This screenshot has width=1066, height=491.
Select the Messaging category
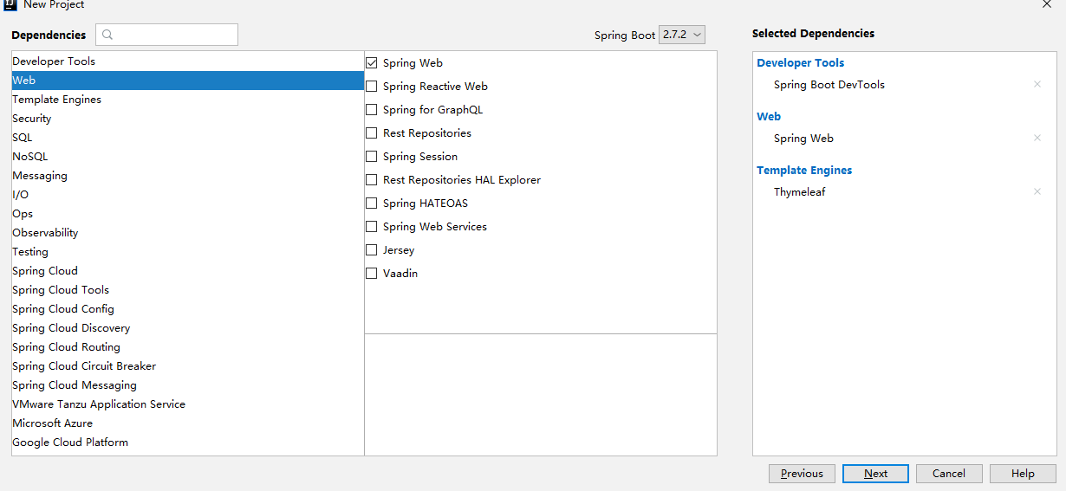[187, 176]
